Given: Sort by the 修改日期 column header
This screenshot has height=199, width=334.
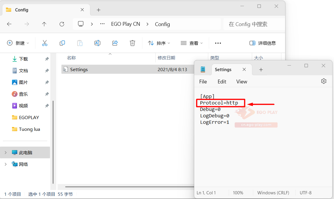Looking at the screenshot, I should point(166,58).
